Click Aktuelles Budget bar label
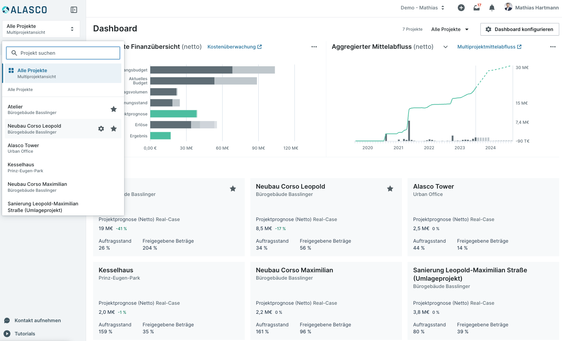Image resolution: width=562 pixels, height=341 pixels. coord(138,81)
